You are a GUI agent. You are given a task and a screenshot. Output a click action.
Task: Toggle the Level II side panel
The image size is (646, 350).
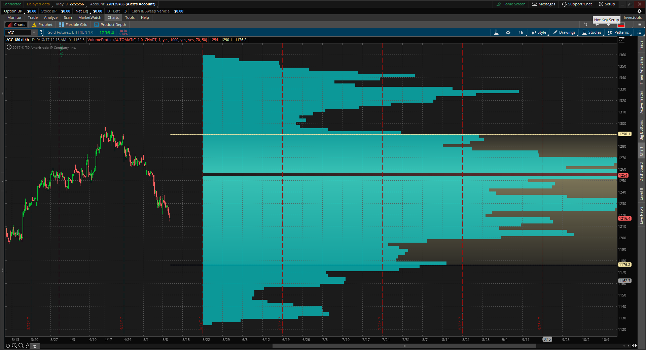(641, 194)
